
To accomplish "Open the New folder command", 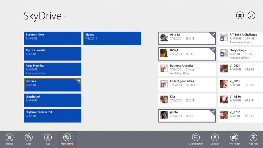I will click(234, 138).
